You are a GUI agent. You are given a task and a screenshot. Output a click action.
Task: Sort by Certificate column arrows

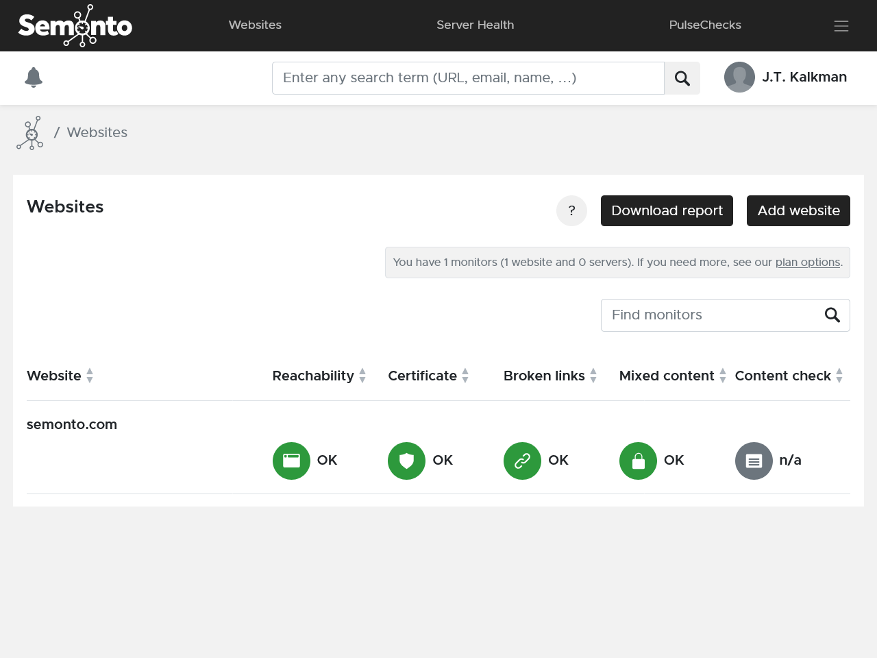(465, 376)
